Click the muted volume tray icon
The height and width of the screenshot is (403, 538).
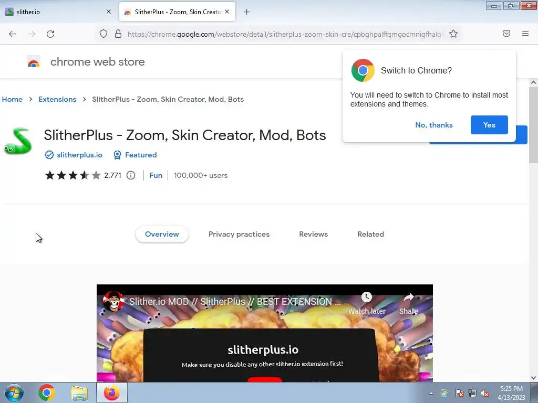485,393
